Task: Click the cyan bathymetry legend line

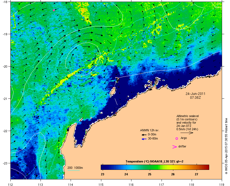Action: coord(73,170)
